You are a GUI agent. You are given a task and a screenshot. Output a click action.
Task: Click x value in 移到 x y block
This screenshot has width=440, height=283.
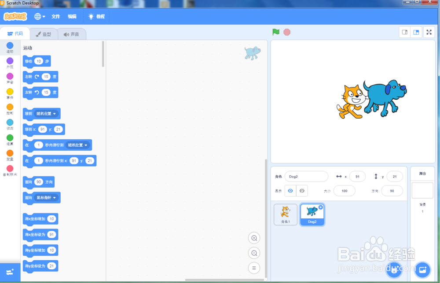click(42, 129)
